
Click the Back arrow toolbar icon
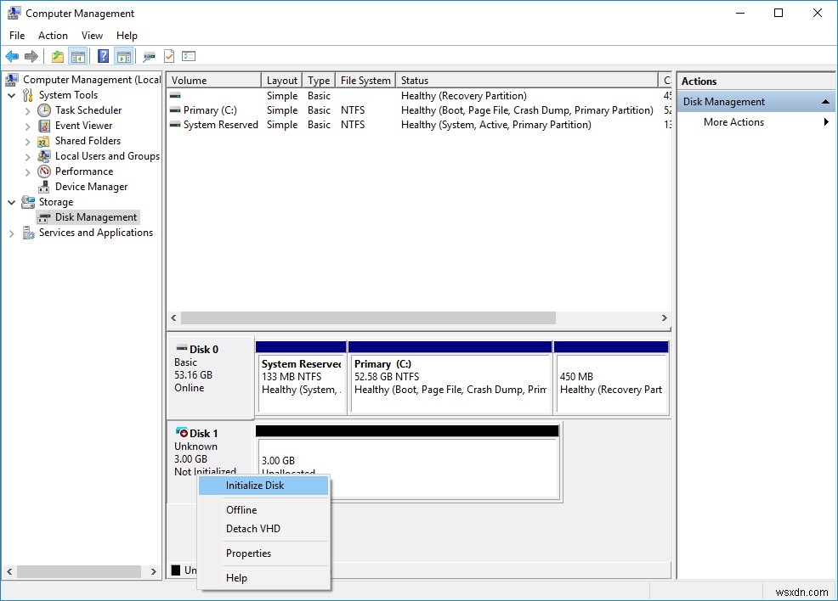pyautogui.click(x=12, y=56)
